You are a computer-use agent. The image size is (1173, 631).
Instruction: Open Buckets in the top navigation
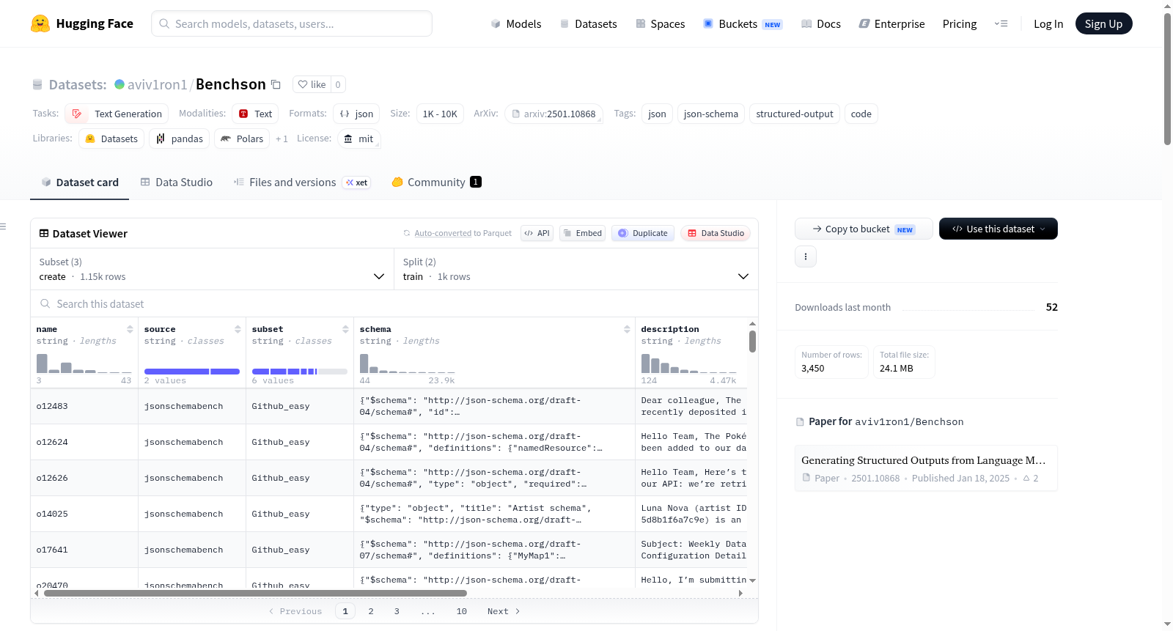[x=743, y=23]
